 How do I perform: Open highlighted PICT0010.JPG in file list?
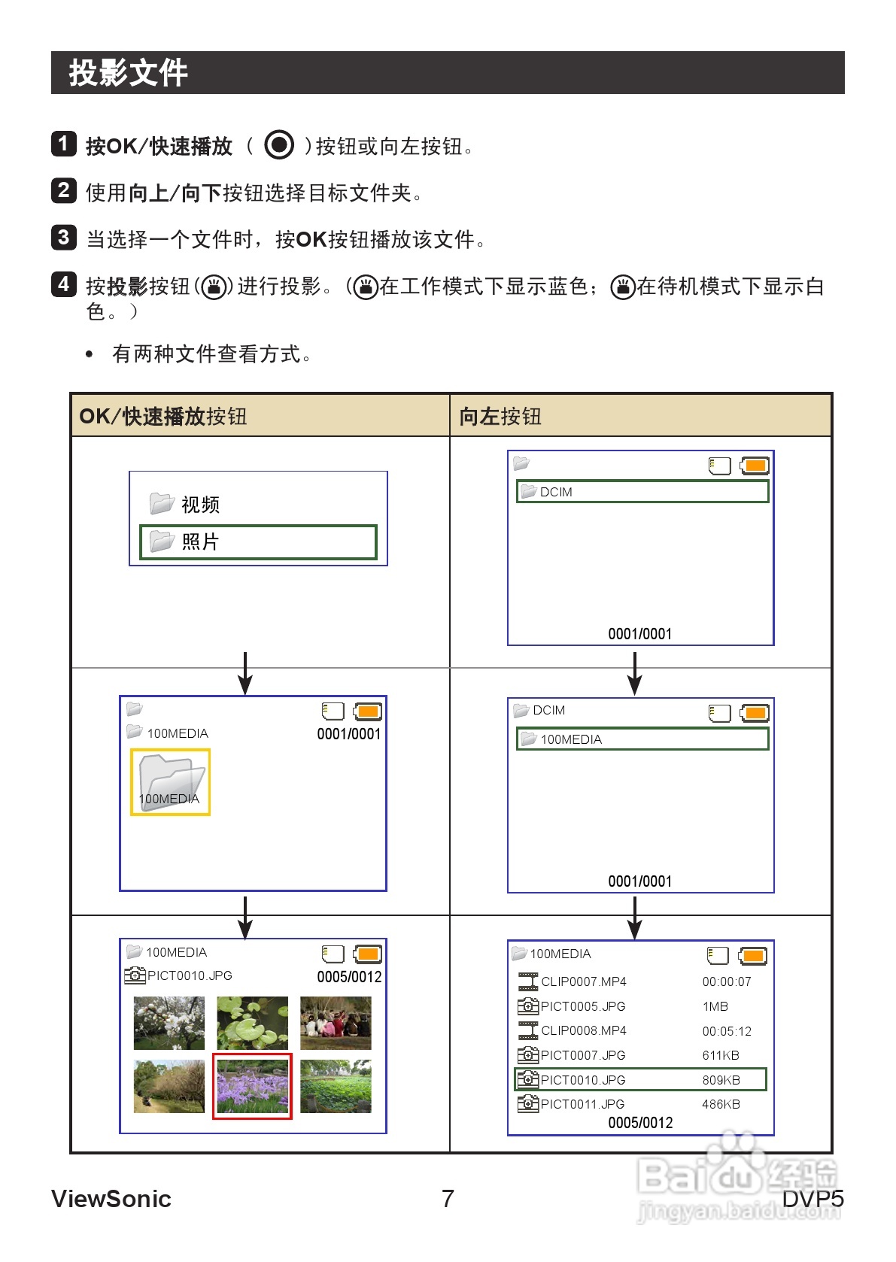(641, 1079)
